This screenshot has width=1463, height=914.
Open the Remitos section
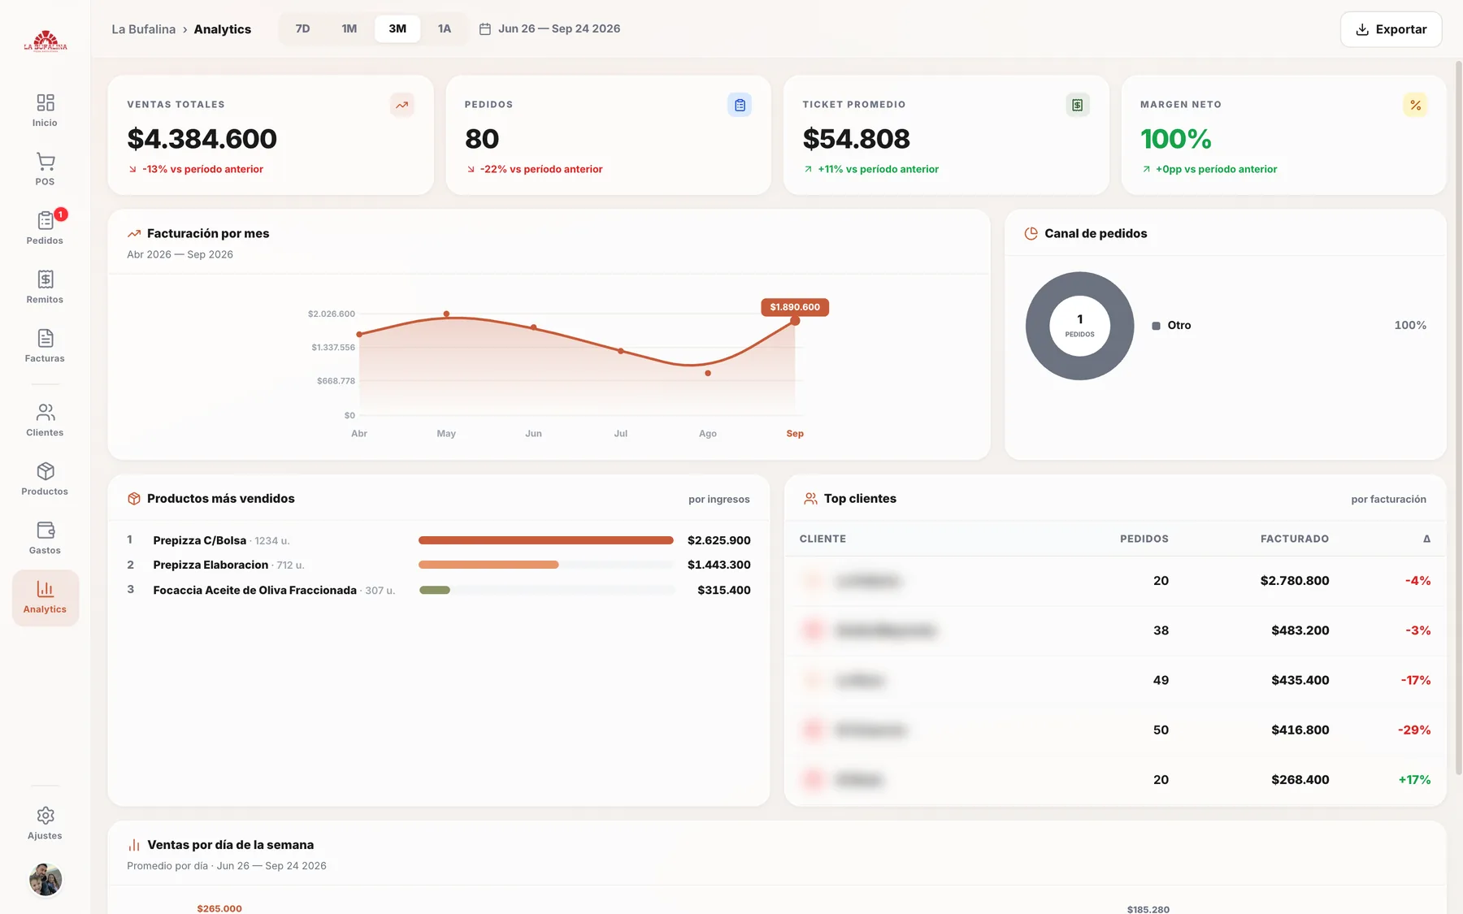[45, 287]
